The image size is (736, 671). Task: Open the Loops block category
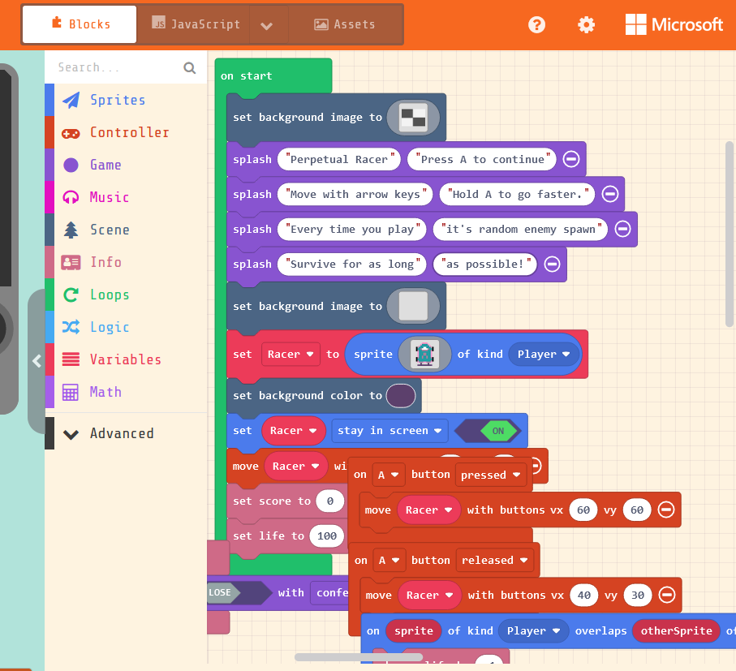point(126,295)
